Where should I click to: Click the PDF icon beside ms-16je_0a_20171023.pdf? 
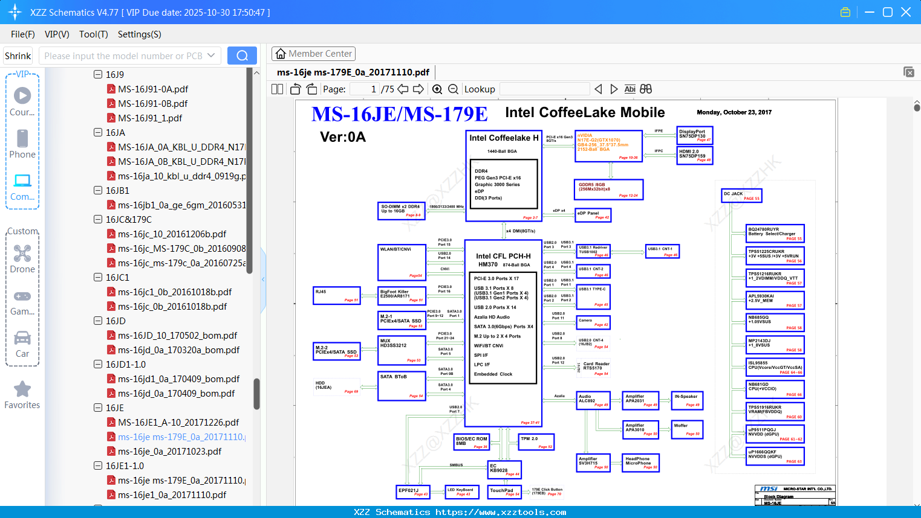[111, 451]
